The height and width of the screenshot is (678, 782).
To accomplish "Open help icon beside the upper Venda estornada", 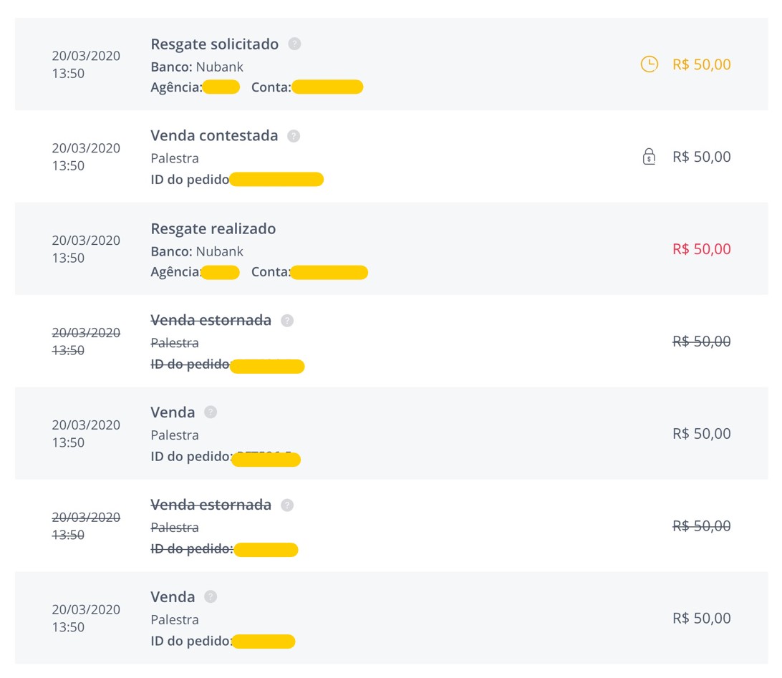I will [287, 321].
